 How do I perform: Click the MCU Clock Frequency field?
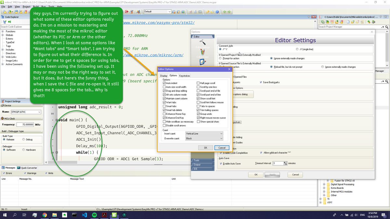pos(25,125)
